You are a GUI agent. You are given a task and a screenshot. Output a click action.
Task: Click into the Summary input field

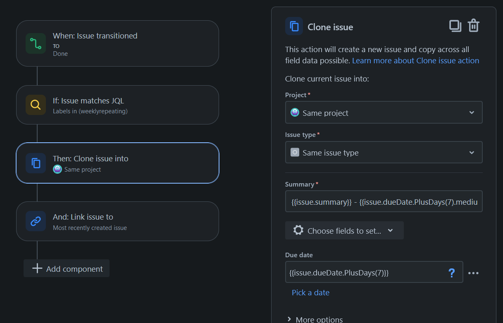pos(384,202)
